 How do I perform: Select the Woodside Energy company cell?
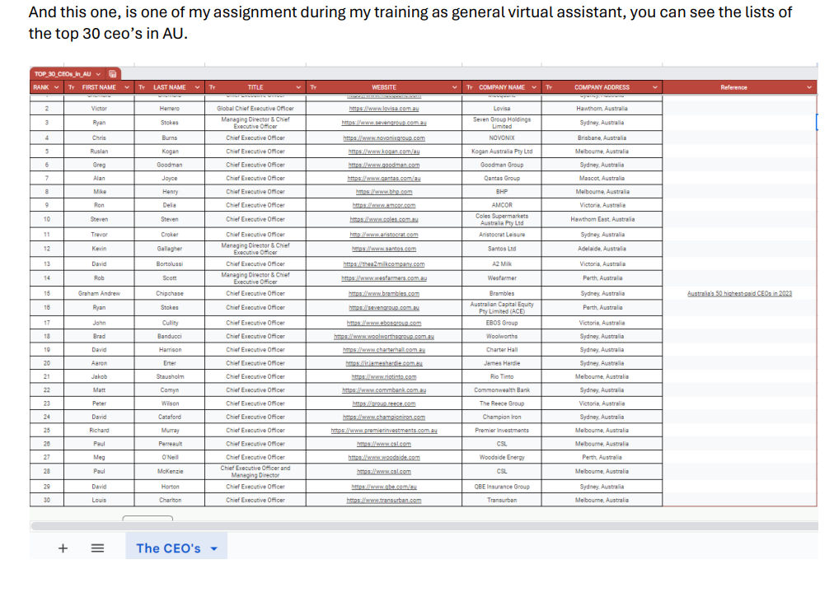tap(502, 457)
